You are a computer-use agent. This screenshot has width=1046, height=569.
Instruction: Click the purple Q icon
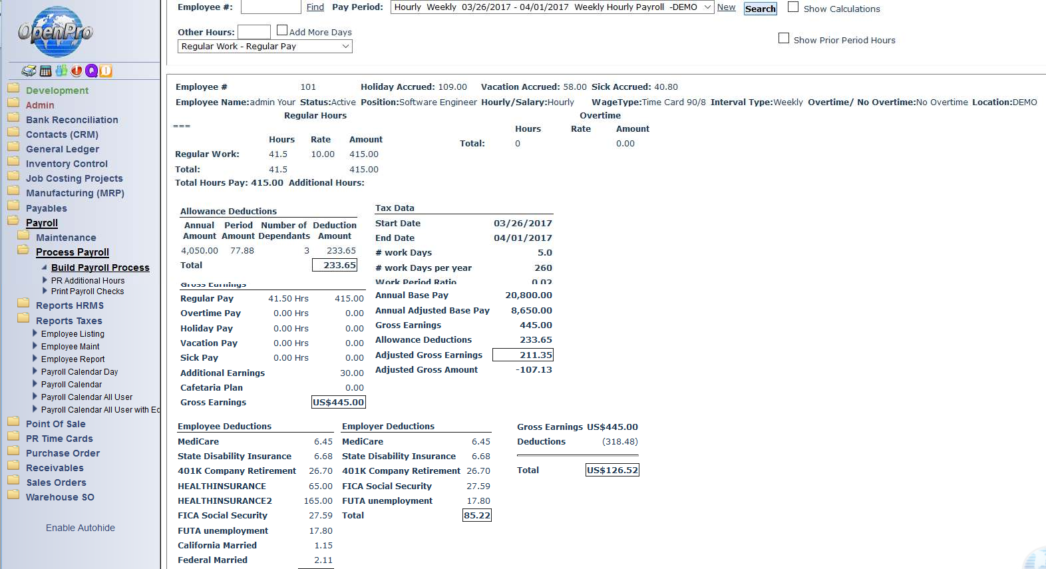pos(91,71)
